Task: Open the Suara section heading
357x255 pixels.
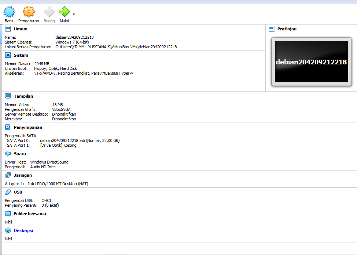Action: [20, 154]
